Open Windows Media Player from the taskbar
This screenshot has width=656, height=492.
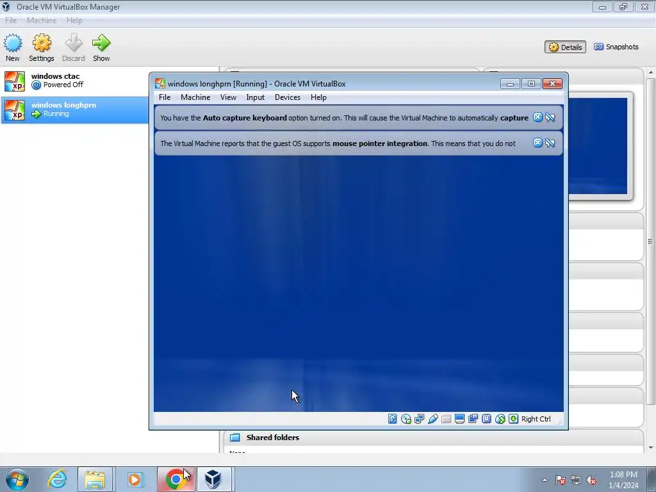pyautogui.click(x=135, y=479)
